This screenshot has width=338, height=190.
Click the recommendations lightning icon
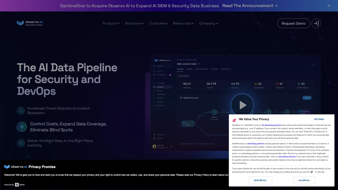click(299, 84)
